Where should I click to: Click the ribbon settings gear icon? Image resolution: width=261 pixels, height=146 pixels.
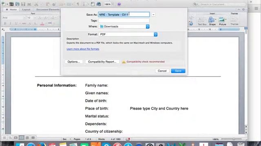tap(243, 9)
